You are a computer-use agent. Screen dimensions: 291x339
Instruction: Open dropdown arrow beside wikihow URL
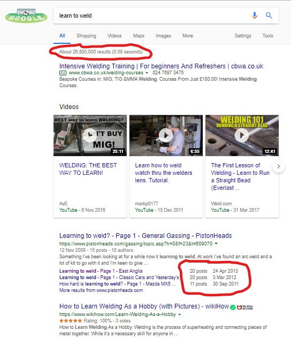coord(179,314)
